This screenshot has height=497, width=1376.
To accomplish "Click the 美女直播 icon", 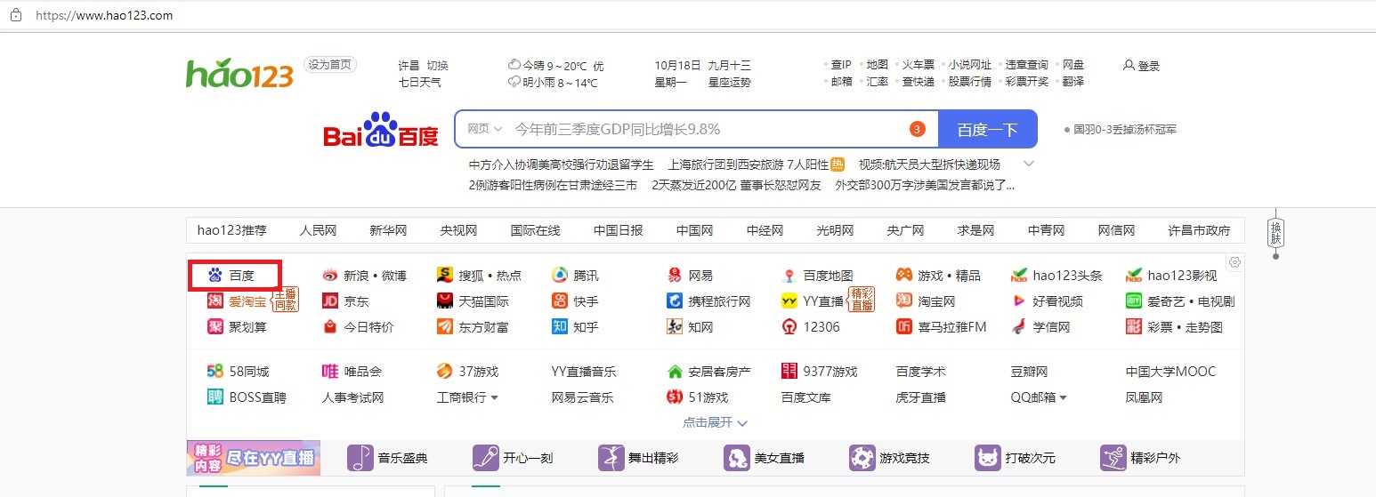I will [x=737, y=458].
